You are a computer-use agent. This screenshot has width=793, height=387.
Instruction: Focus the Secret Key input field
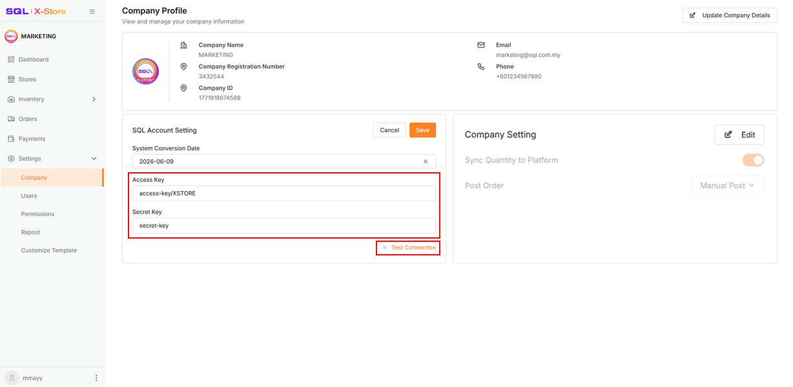point(284,226)
